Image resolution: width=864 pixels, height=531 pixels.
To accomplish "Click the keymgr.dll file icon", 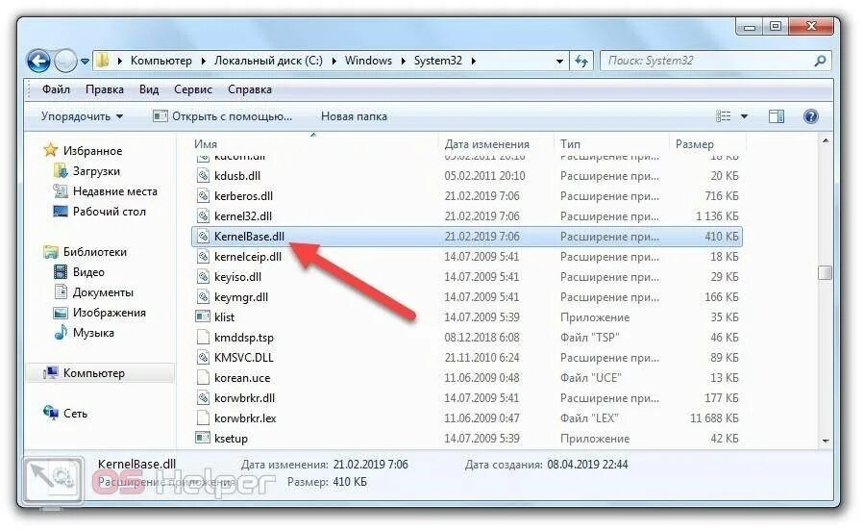I will click(x=204, y=297).
